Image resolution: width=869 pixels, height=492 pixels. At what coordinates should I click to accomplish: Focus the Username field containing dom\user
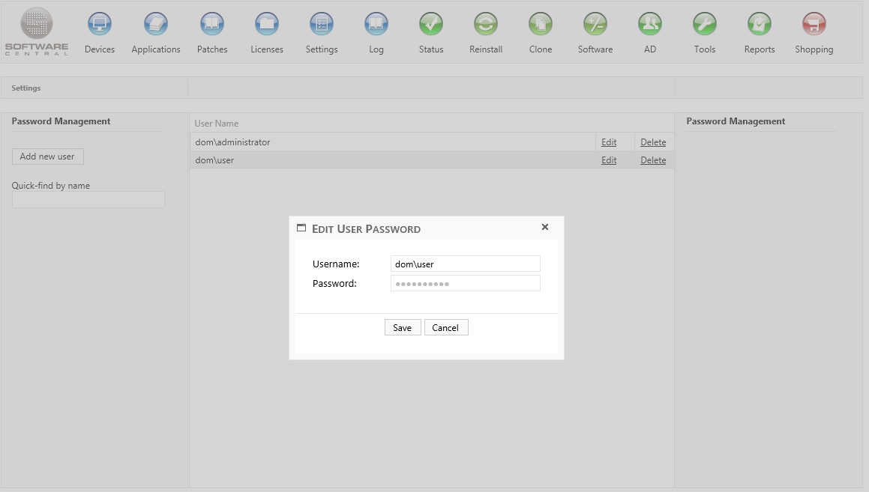[465, 264]
